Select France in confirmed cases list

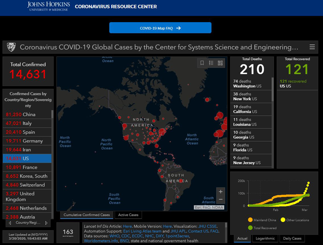click(x=27, y=167)
